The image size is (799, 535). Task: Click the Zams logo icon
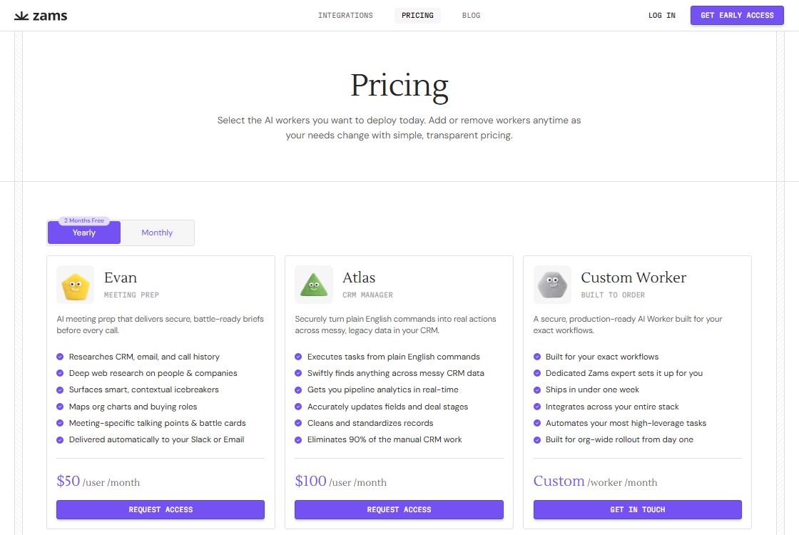(x=22, y=16)
